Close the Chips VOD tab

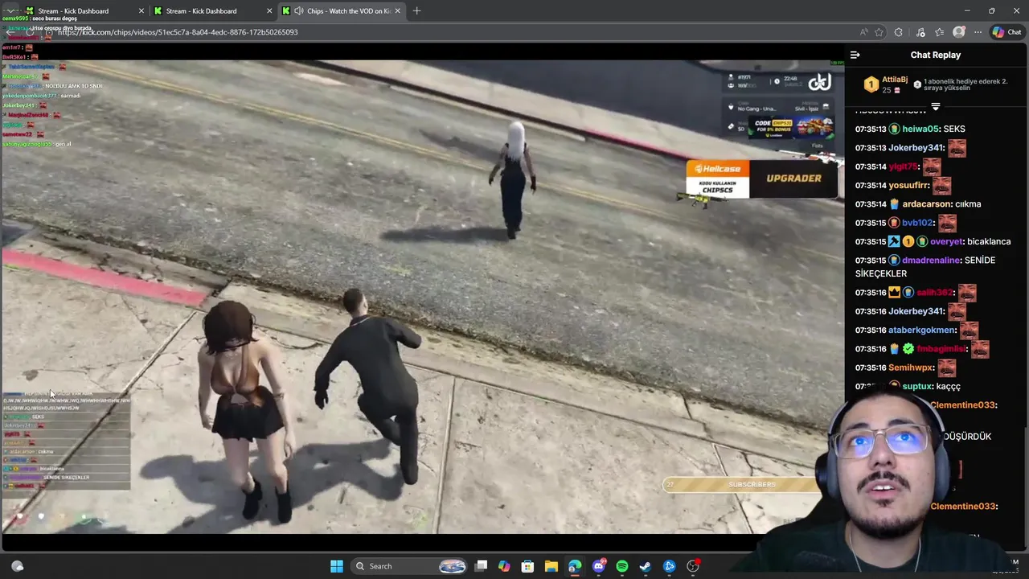coord(397,11)
